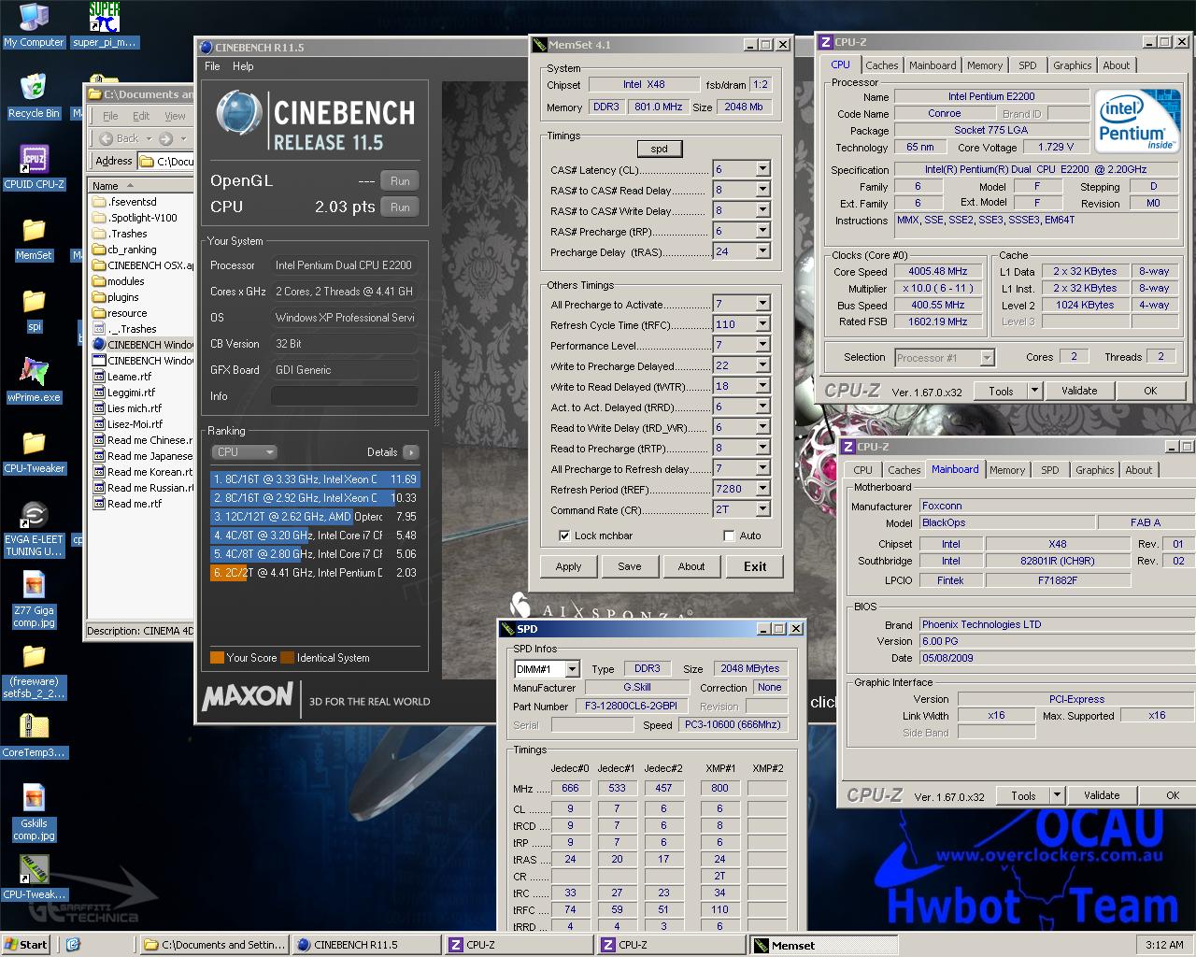Click the Start button on taskbar
This screenshot has height=957, width=1196.
point(27,945)
